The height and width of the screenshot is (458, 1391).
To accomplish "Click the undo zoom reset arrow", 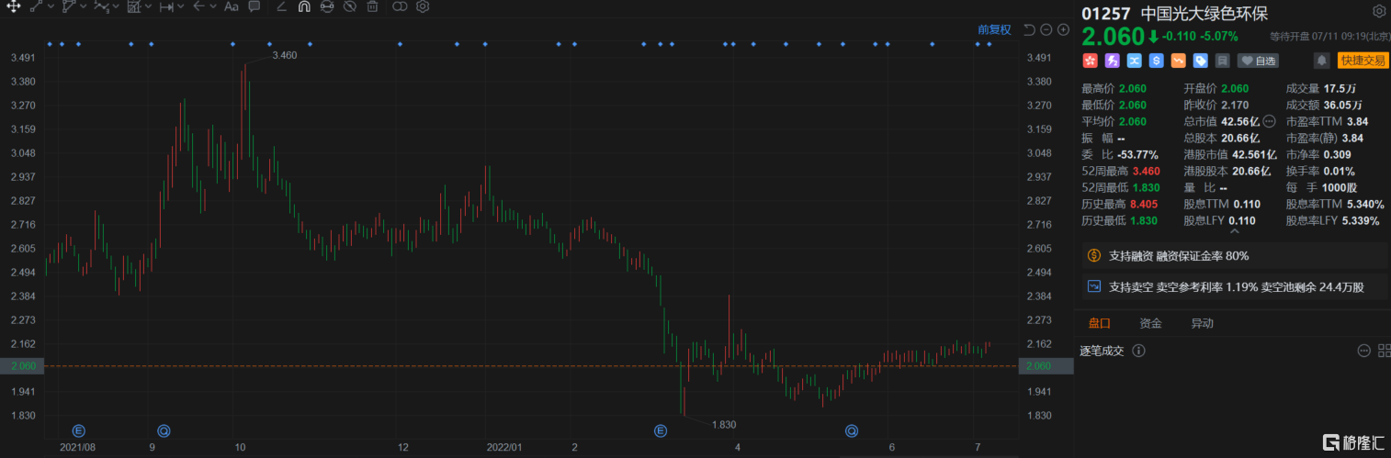I will pos(1029,29).
